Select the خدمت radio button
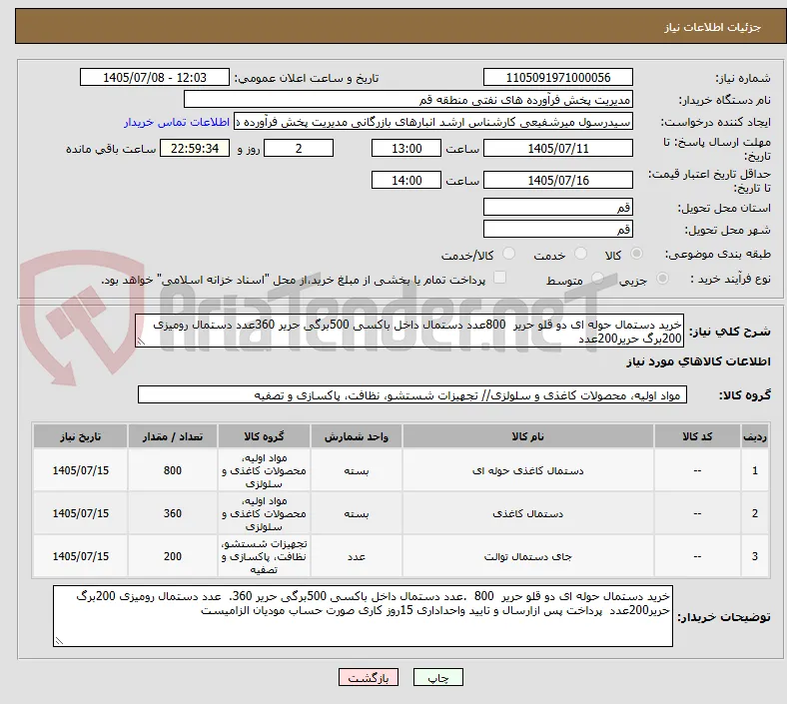787x704 pixels. tap(580, 254)
